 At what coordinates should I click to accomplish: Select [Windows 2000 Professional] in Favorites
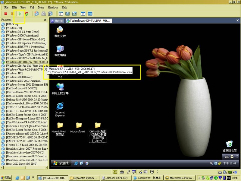pos(22,36)
